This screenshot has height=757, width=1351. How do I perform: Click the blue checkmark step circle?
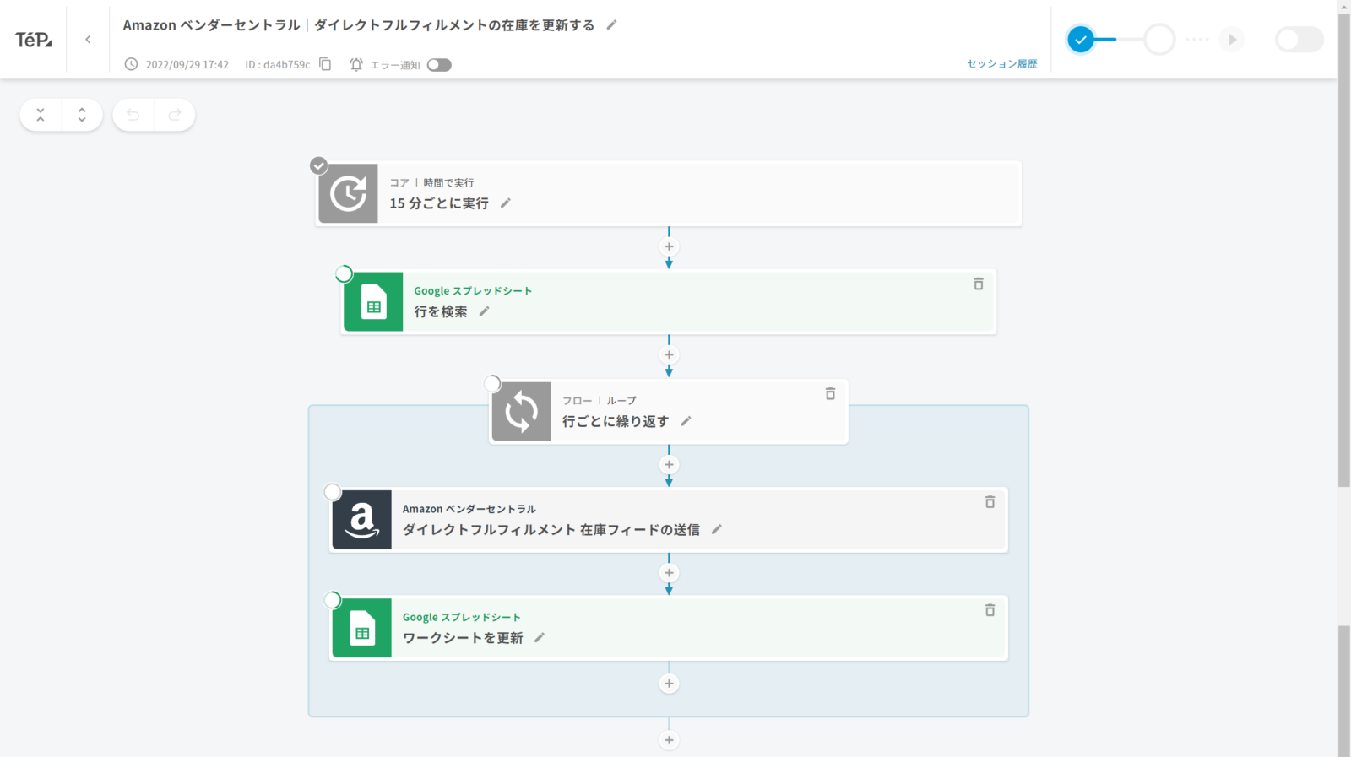[x=1080, y=40]
